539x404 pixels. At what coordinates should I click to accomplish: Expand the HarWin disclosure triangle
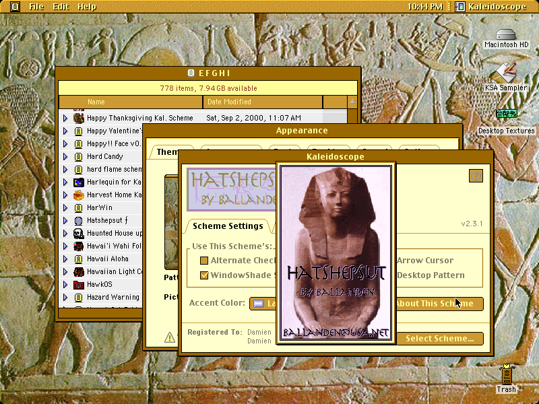65,208
